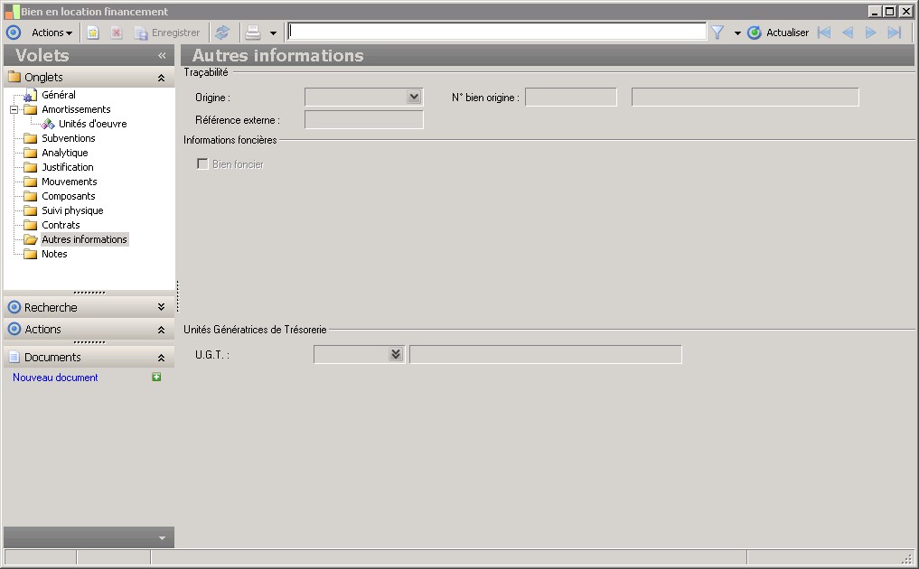Focus the toolbar search input field
The width and height of the screenshot is (919, 569).
[x=496, y=32]
